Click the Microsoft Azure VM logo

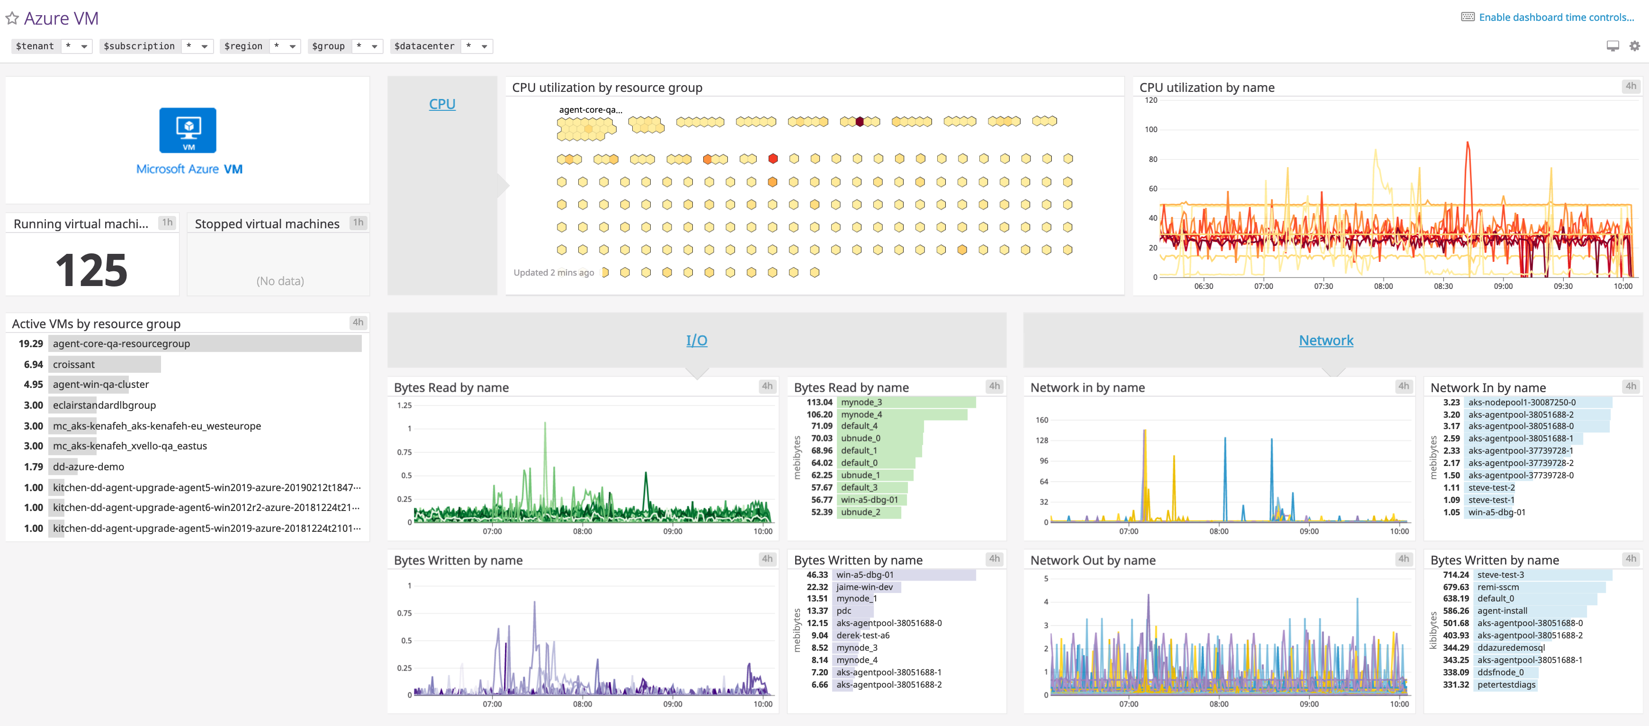(x=188, y=130)
